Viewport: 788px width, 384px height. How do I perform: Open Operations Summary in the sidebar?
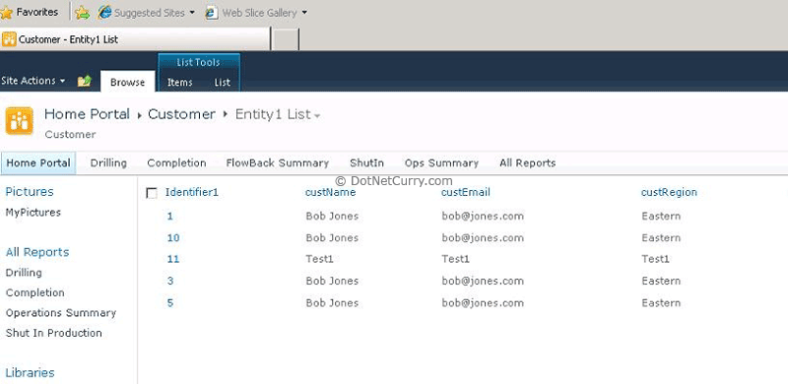tap(61, 313)
